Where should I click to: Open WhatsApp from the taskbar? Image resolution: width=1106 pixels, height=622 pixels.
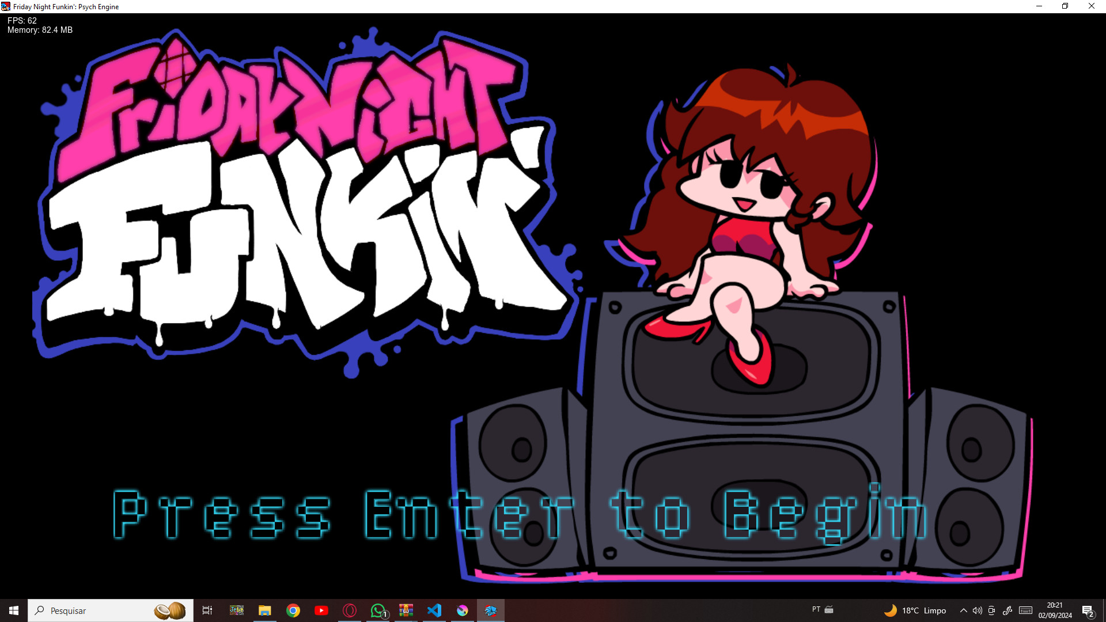tap(378, 610)
